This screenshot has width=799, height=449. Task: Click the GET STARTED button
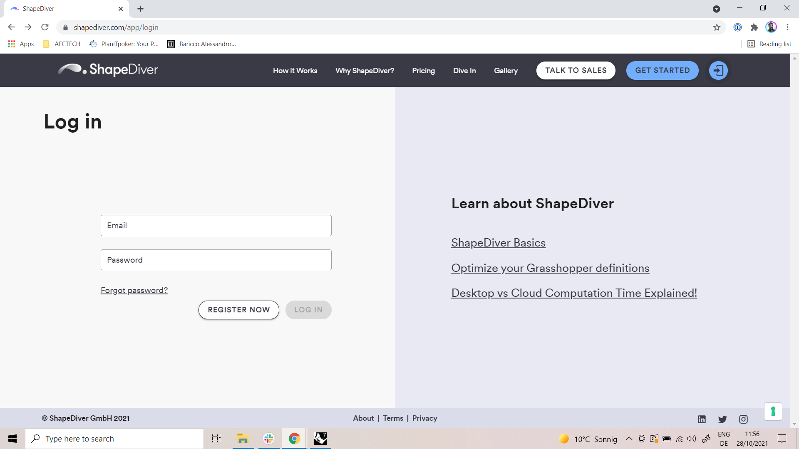pos(662,71)
